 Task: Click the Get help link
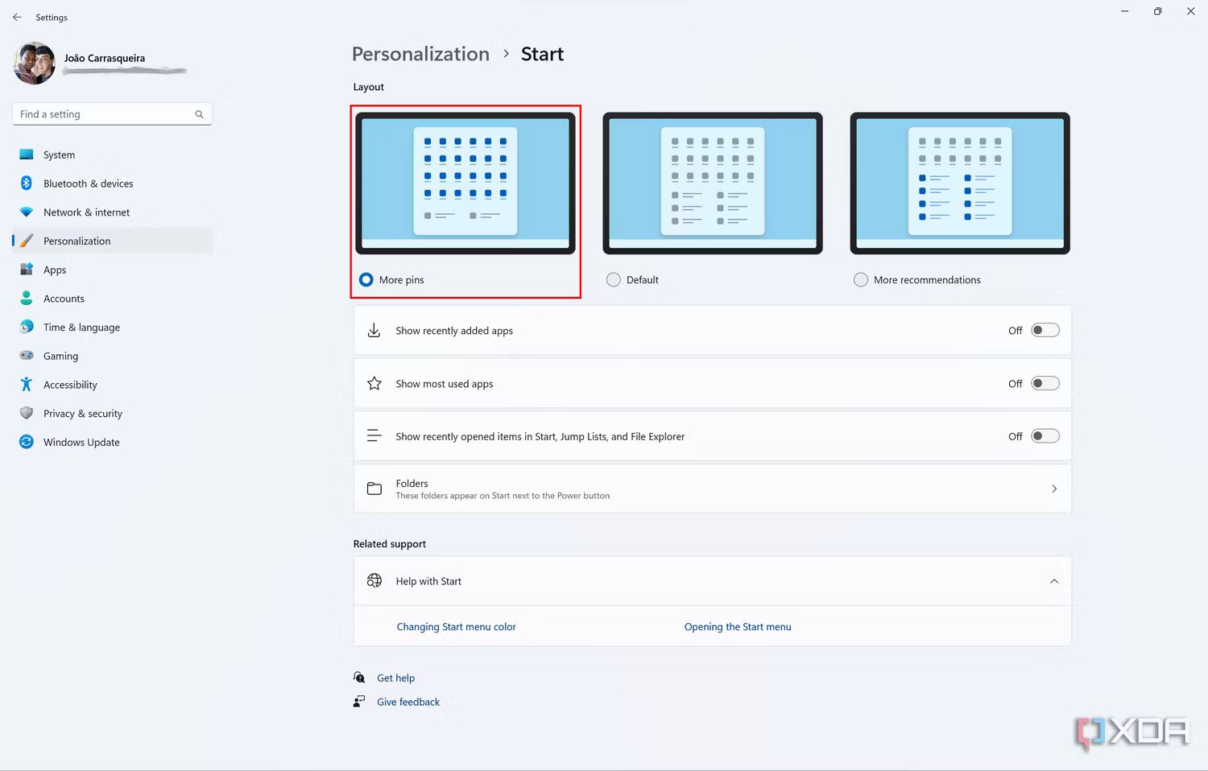[396, 678]
